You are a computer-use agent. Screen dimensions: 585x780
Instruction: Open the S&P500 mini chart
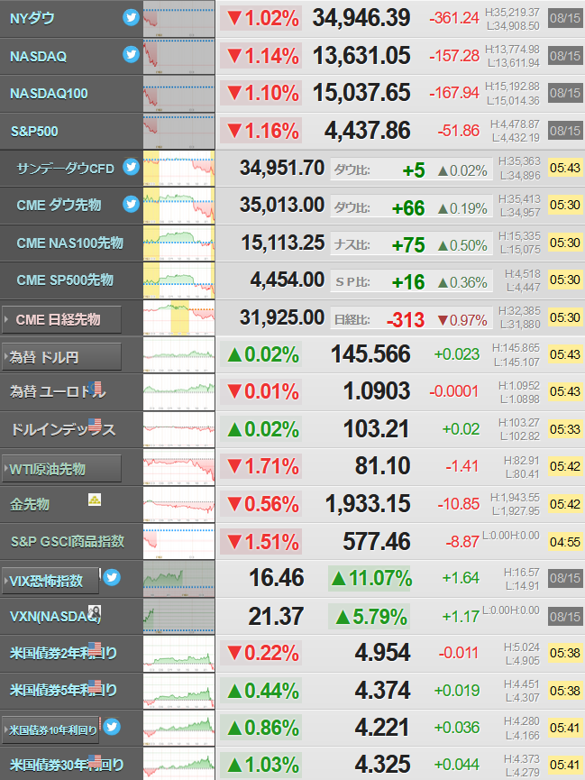click(x=179, y=131)
